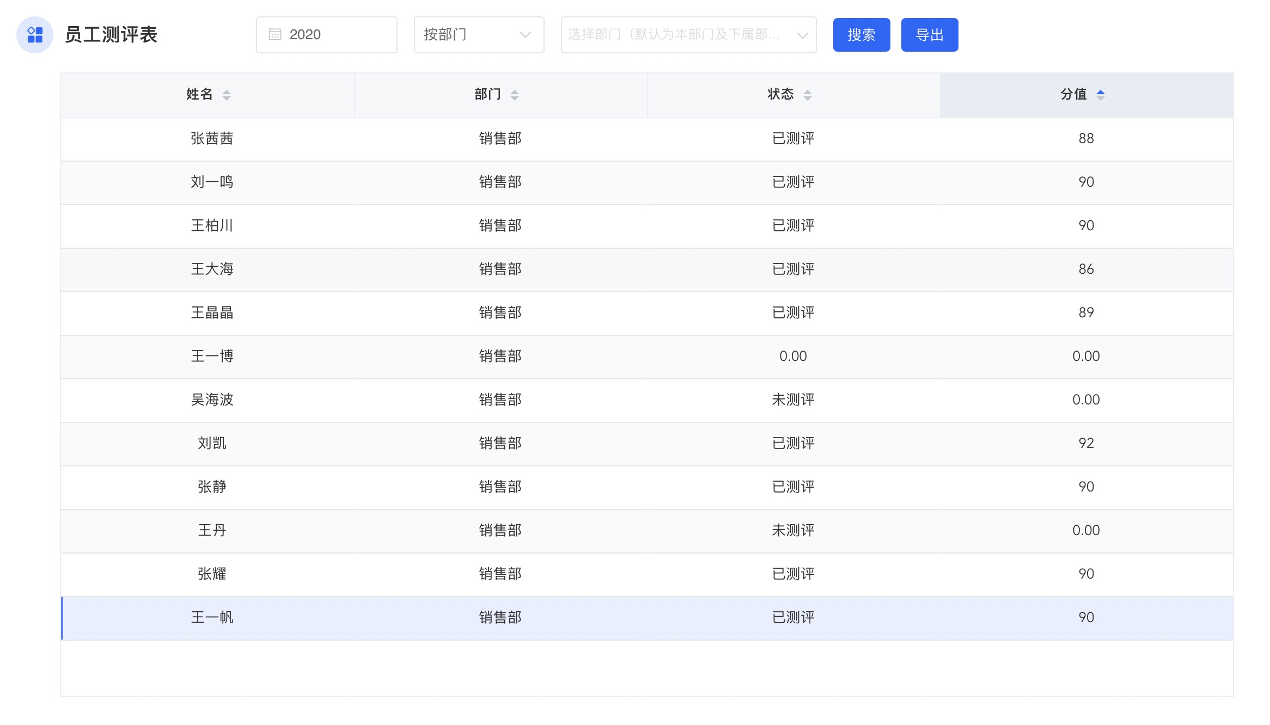Click score 0.00 in 王丹 row
Image resolution: width=1270 pixels, height=725 pixels.
tap(1086, 530)
